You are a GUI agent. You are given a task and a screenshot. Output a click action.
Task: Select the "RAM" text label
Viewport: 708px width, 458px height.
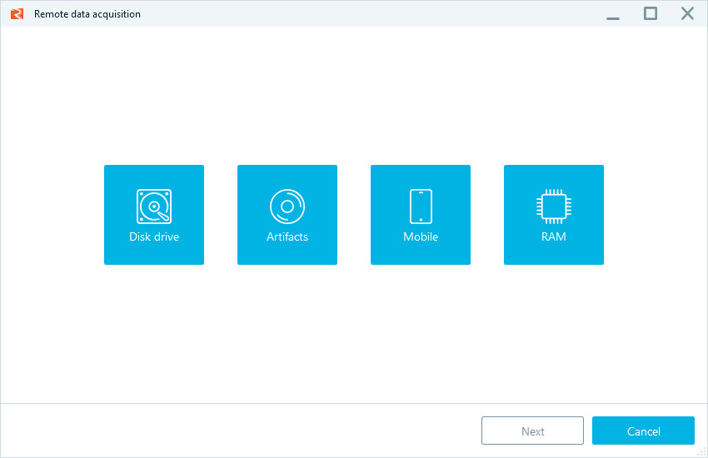coord(554,236)
